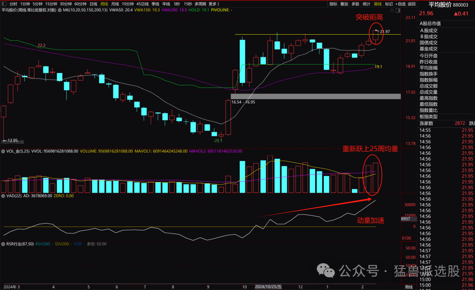
Task: Click the 统计 statistics button
Action: (x=366, y=4)
